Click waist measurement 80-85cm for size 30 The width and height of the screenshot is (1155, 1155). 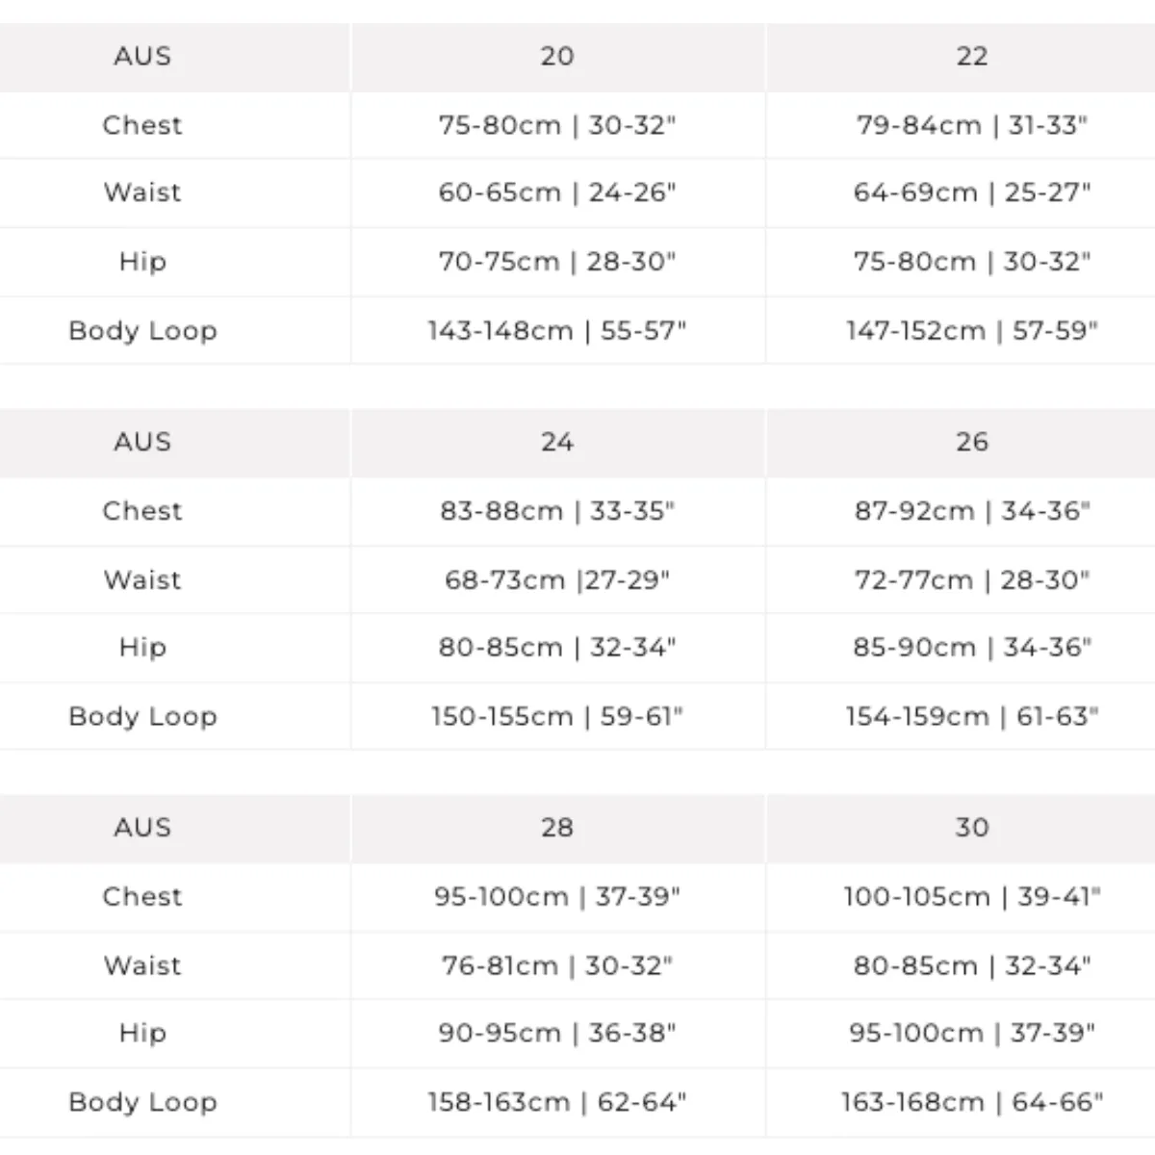click(971, 965)
